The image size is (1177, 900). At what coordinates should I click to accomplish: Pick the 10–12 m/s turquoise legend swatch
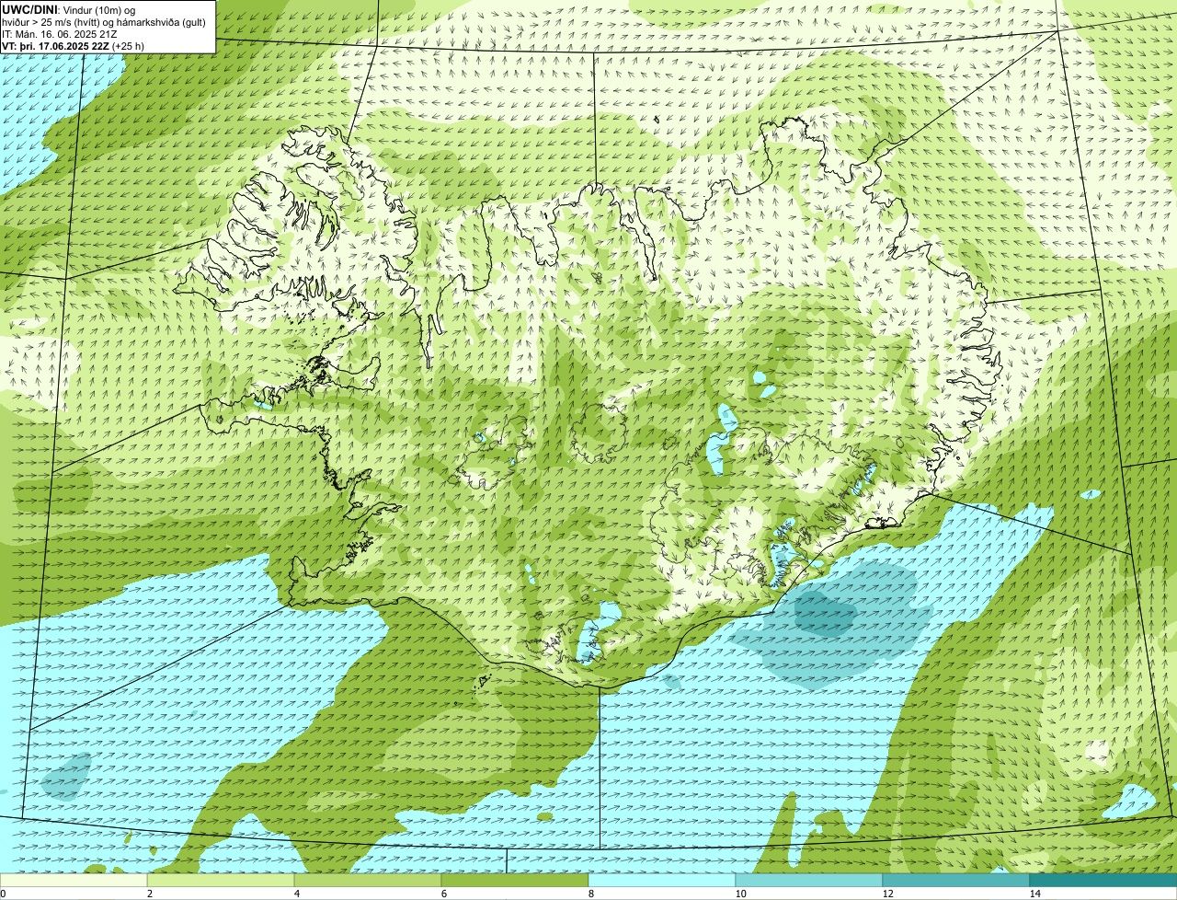pos(809,881)
